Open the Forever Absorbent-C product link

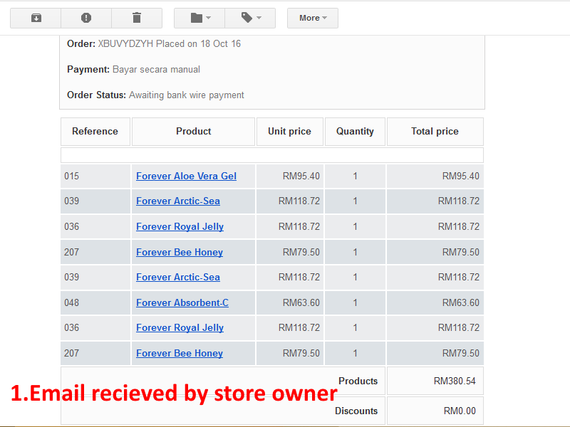tap(182, 302)
